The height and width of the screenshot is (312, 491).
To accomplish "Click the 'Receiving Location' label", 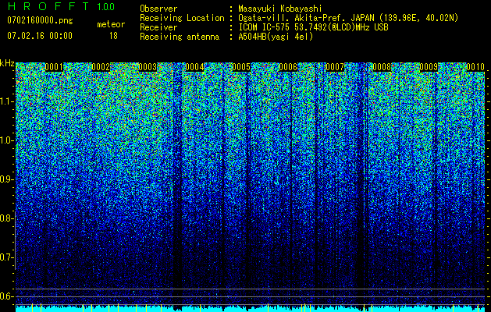I will click(x=182, y=18).
